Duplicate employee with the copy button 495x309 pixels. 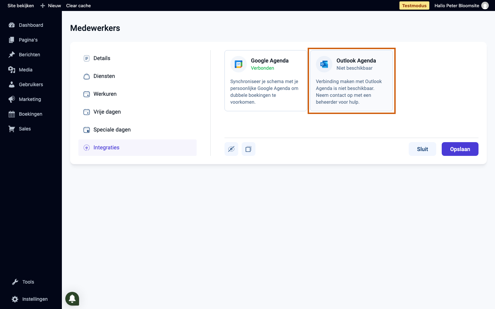[x=249, y=149]
